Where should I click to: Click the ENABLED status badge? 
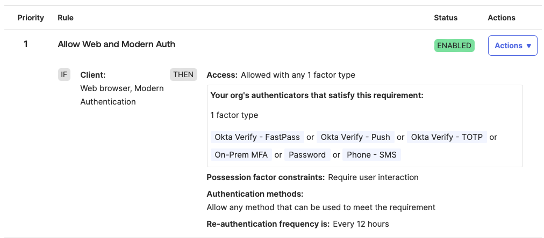point(454,46)
